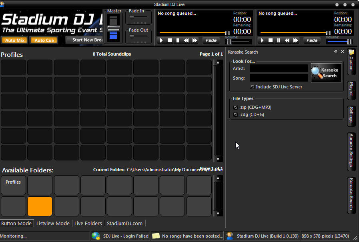Open the Playlist side panel
The width and height of the screenshot is (359, 242).
click(x=351, y=90)
